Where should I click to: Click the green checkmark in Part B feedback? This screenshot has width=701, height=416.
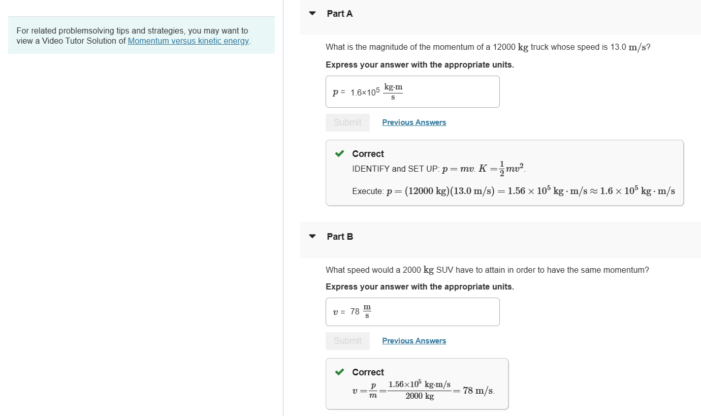click(x=340, y=372)
